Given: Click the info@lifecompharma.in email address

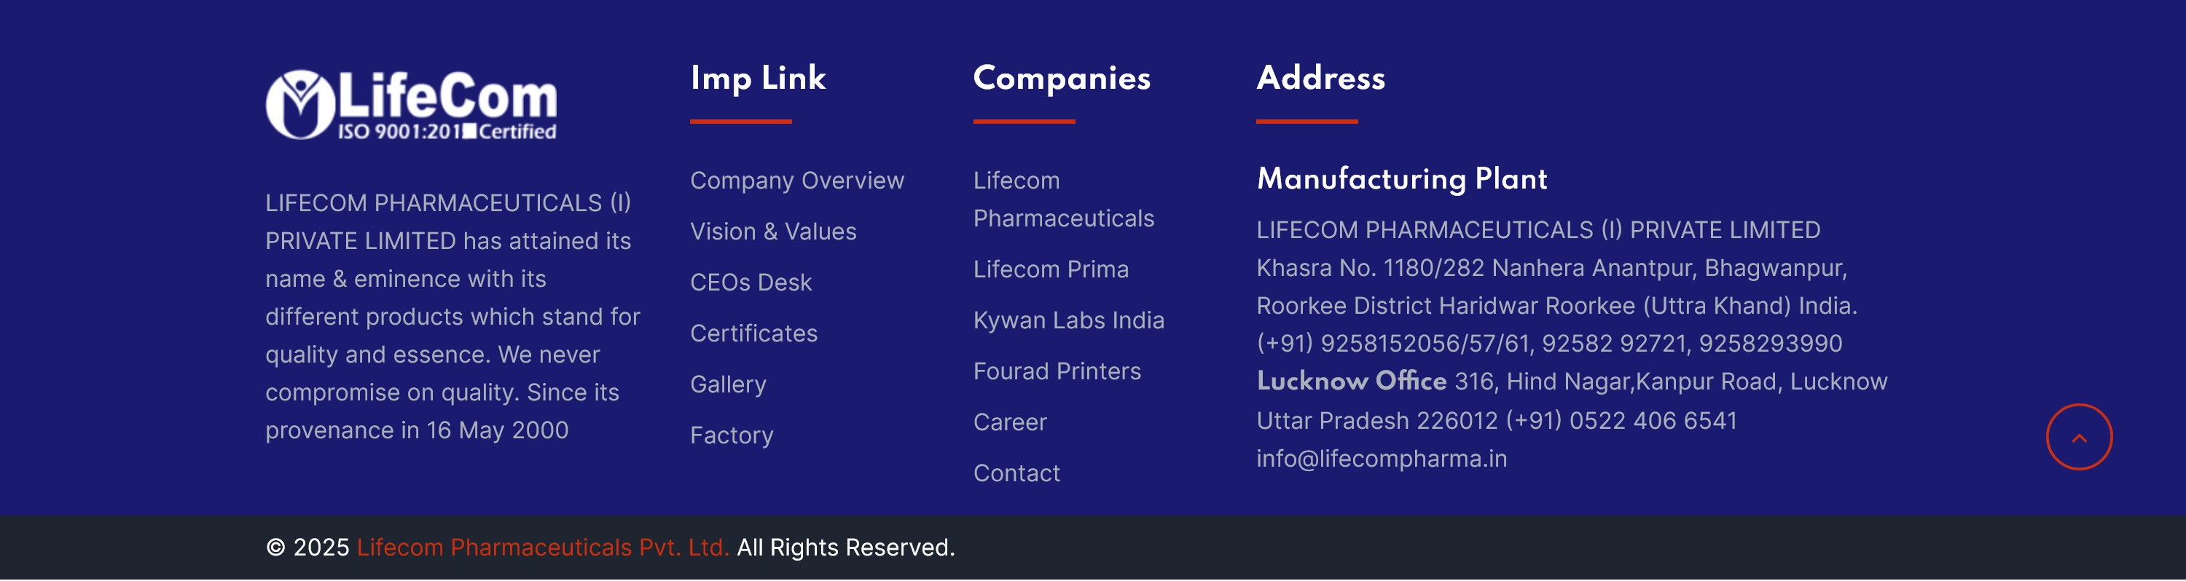Looking at the screenshot, I should point(1382,459).
